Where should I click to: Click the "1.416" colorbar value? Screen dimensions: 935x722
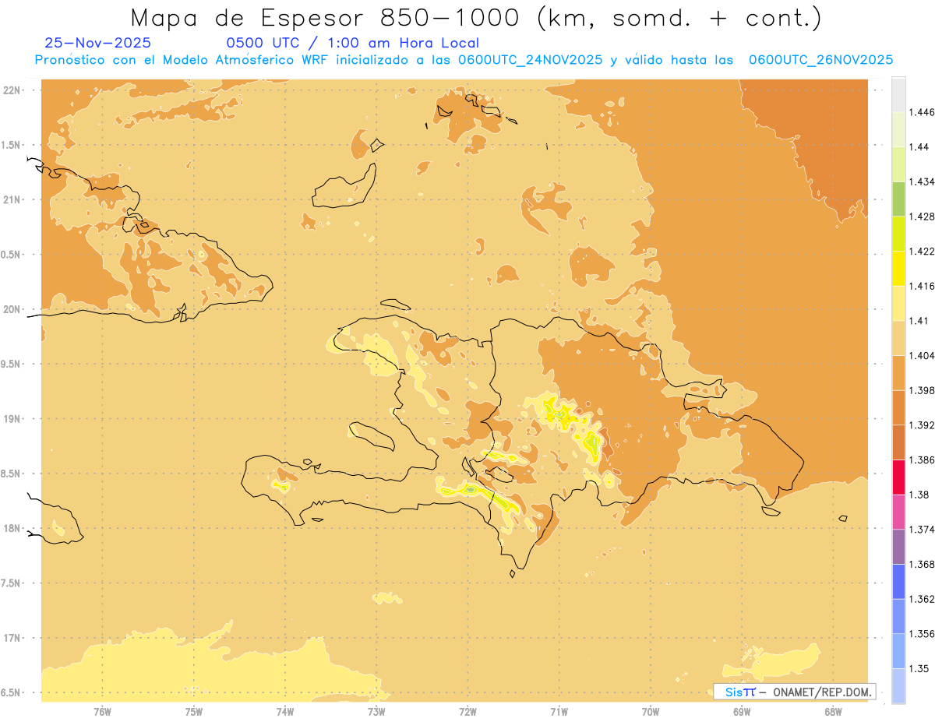tap(921, 286)
